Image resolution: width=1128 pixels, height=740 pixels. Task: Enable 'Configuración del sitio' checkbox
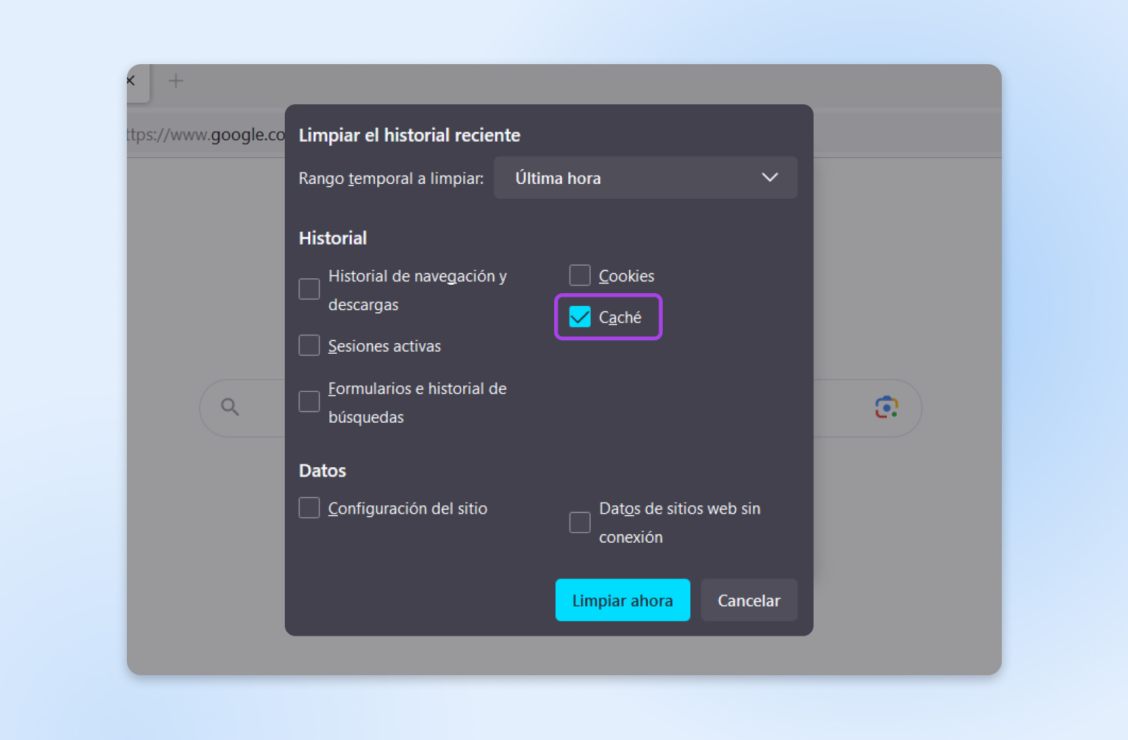pyautogui.click(x=309, y=508)
